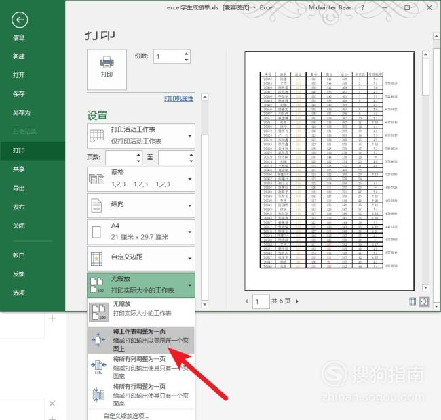Viewport: 441px width, 420px height.
Task: Open the A4 paper size dropdown
Action: tap(141, 232)
